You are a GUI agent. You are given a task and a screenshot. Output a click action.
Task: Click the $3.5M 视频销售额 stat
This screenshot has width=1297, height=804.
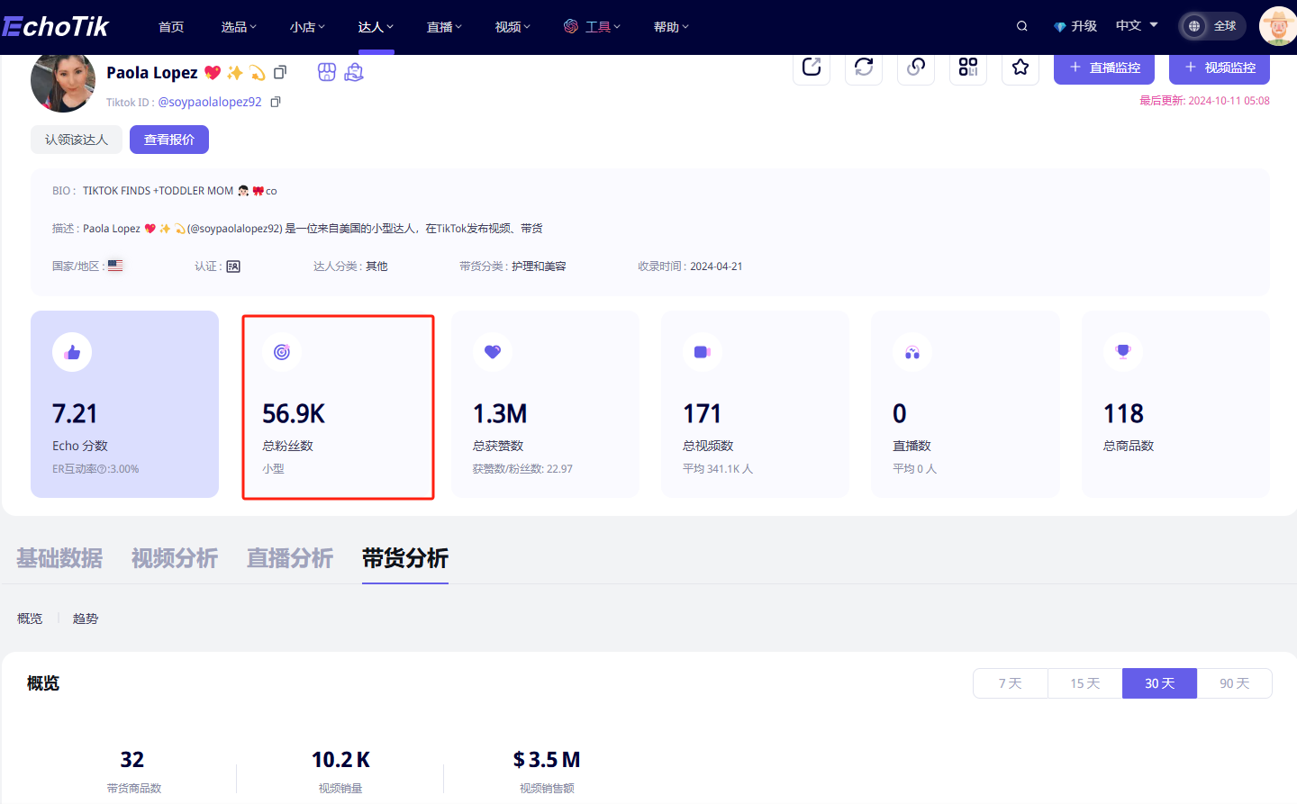547,772
